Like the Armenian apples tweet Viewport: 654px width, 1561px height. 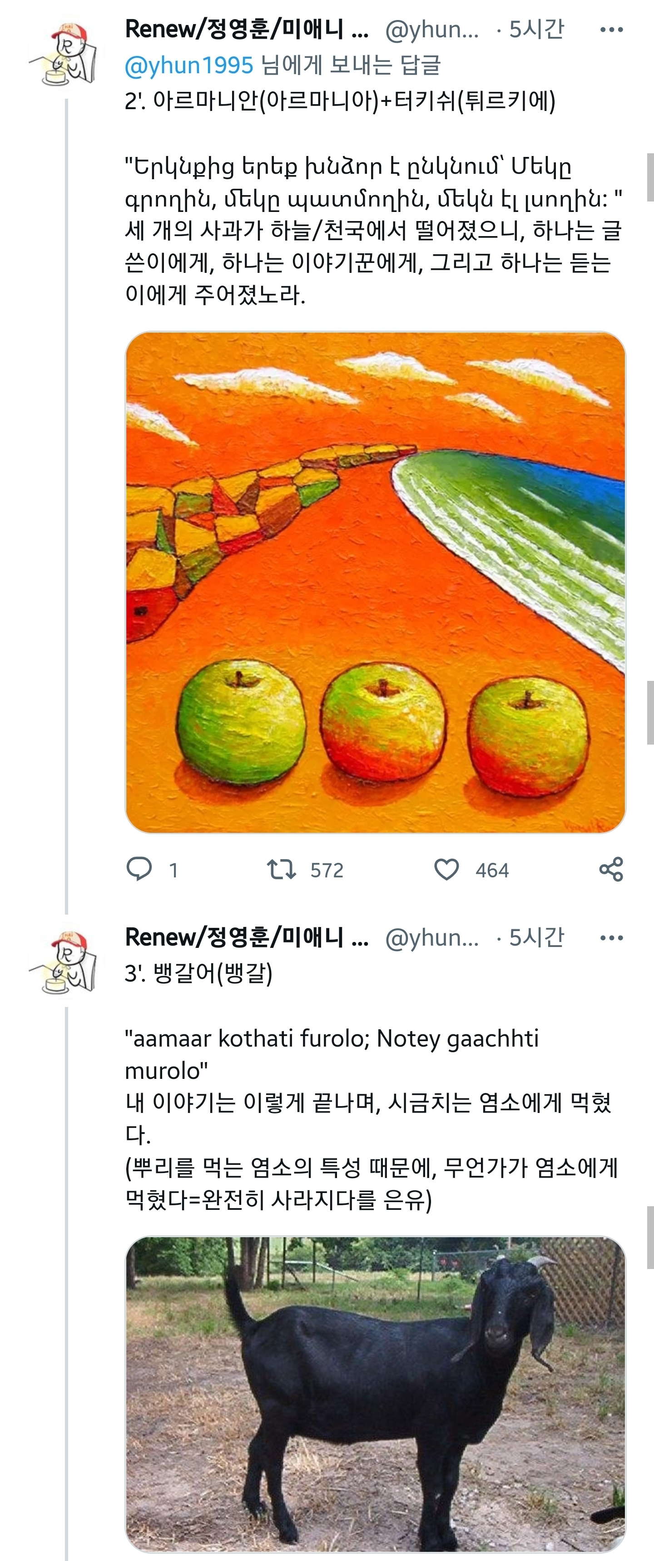(x=446, y=870)
